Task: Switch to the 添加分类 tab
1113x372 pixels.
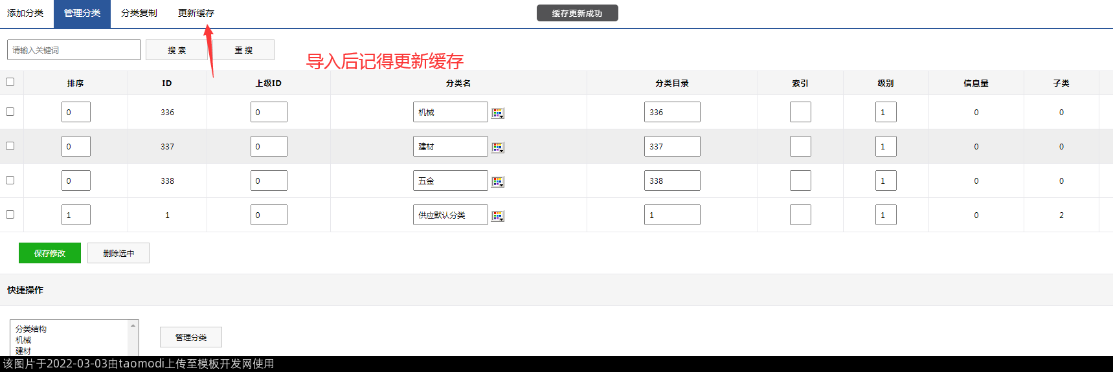Action: [x=25, y=14]
